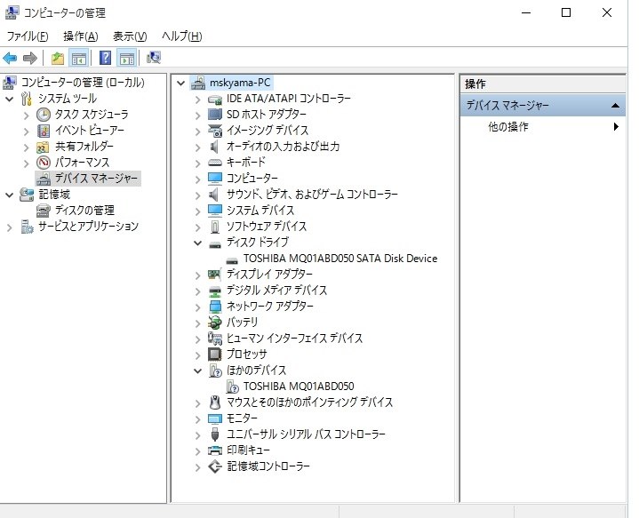The height and width of the screenshot is (518, 639).
Task: Click the 記憶域コントローラー icon
Action: (x=215, y=466)
